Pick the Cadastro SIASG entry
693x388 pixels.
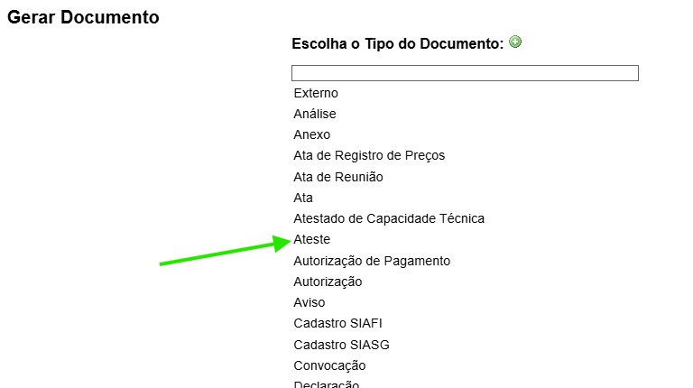[x=341, y=345]
